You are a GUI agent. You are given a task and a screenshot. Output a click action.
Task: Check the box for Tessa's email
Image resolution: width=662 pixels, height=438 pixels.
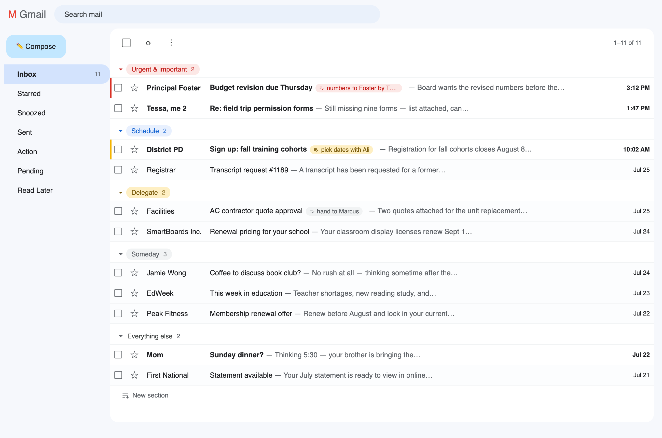pos(118,108)
